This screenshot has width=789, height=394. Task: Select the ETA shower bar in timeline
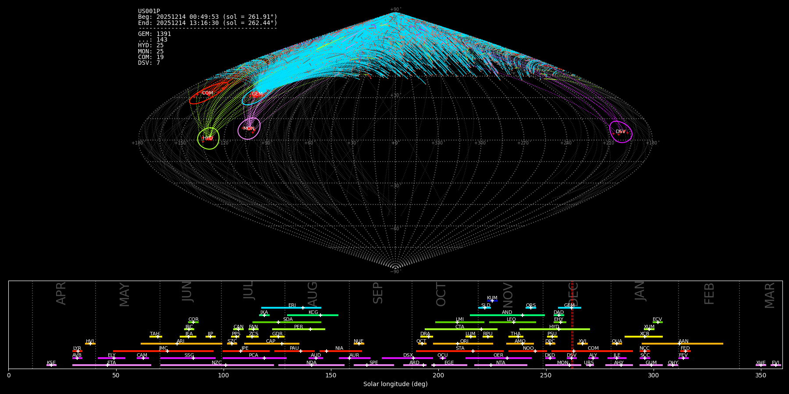[112, 365]
